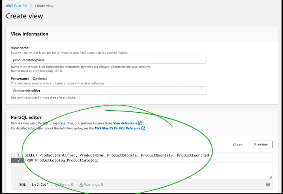Screen dimensions: 283x194
Task: Click into the View name input field
Action: (108, 60)
